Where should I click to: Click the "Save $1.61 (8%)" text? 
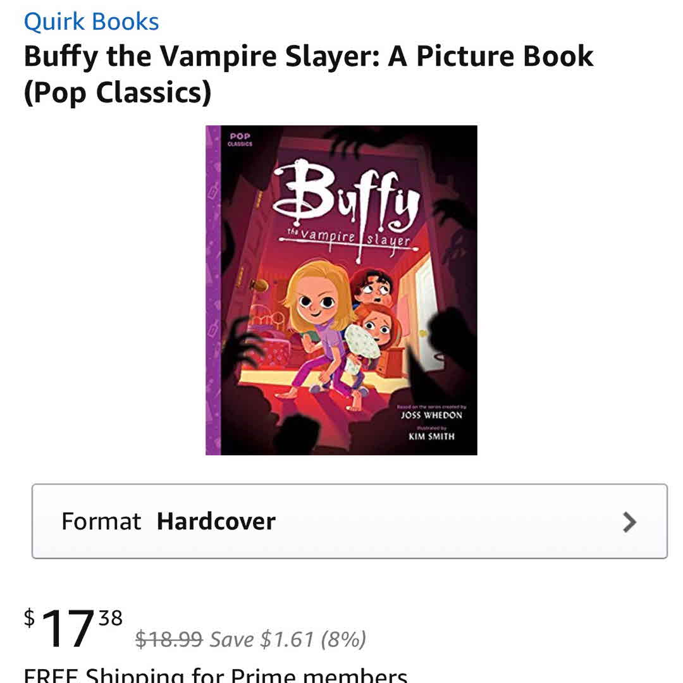click(288, 639)
